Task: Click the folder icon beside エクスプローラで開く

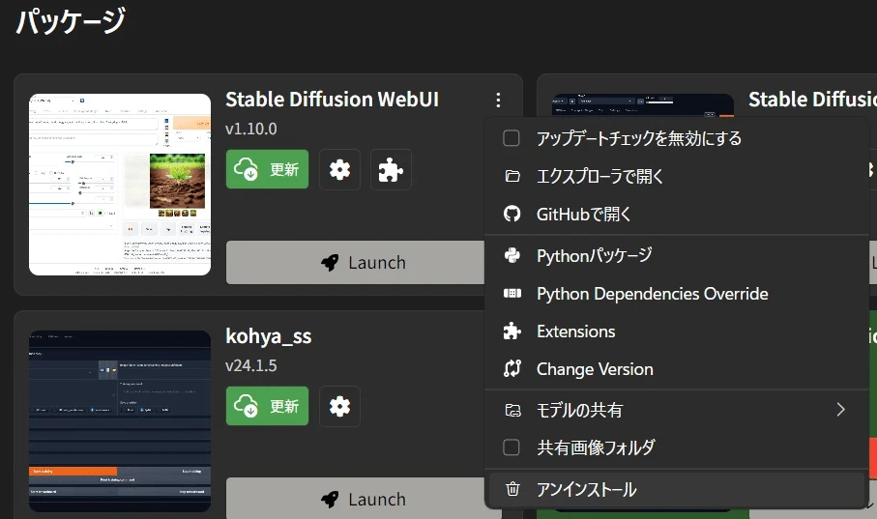Action: coord(512,176)
